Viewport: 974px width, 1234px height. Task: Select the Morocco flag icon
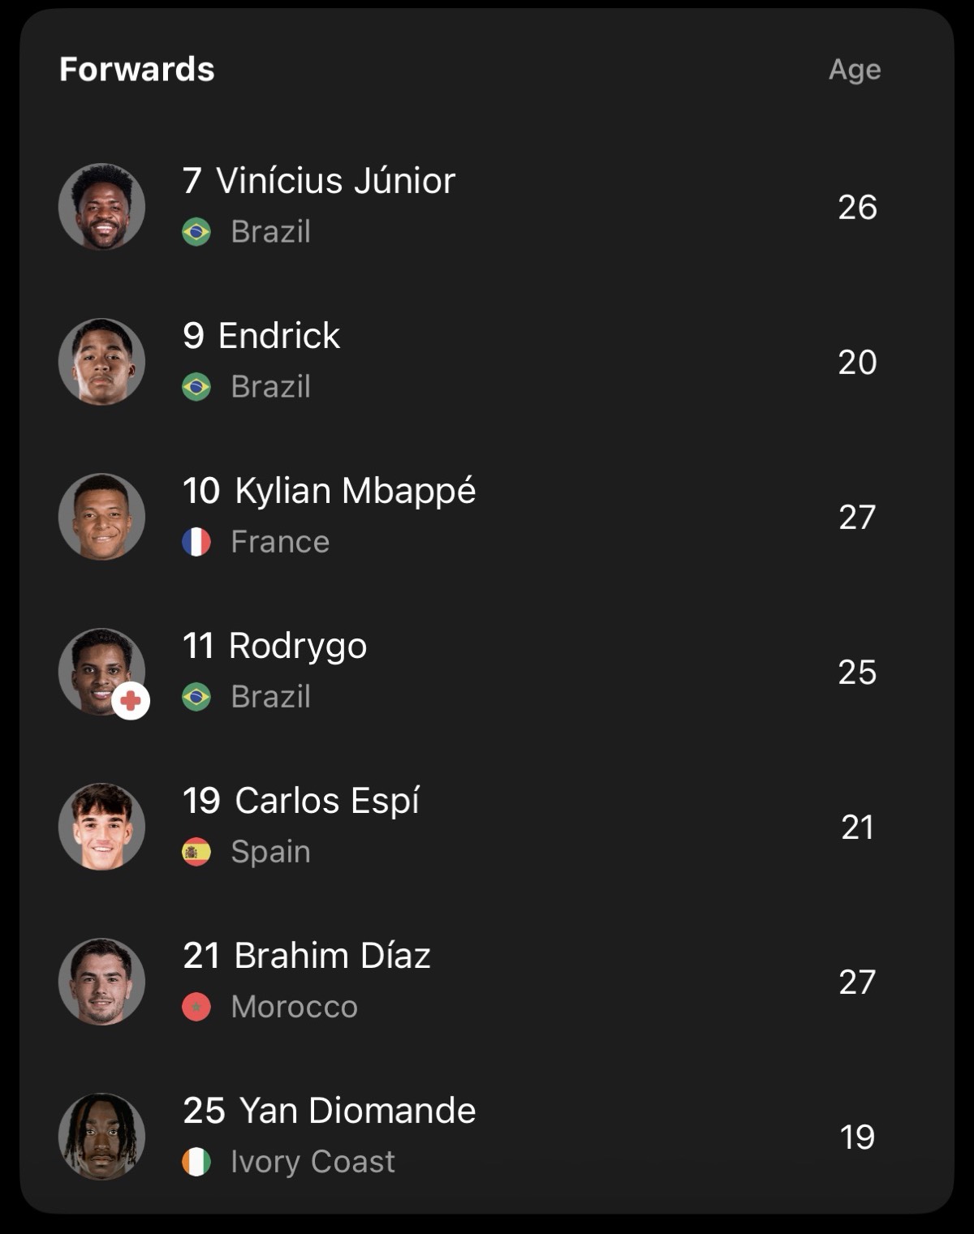coord(196,1007)
